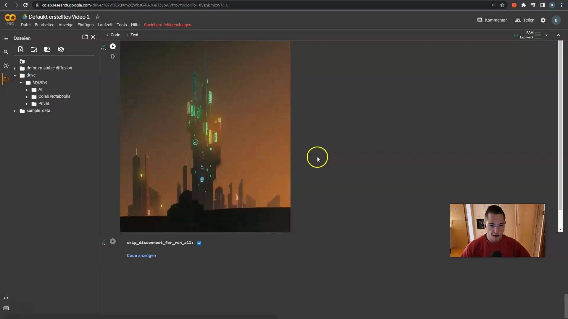Collapse the drive folder

(15, 75)
